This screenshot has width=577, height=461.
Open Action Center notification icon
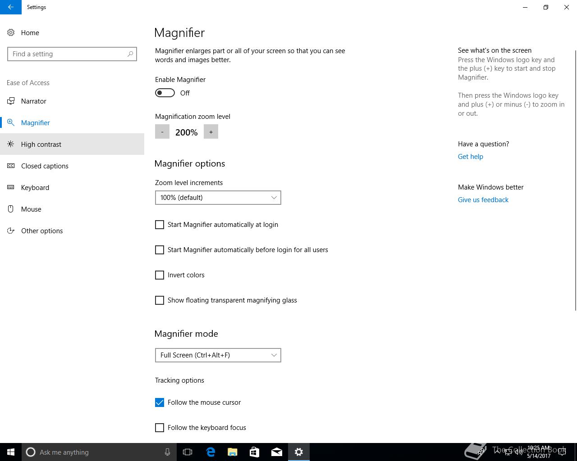pos(562,452)
